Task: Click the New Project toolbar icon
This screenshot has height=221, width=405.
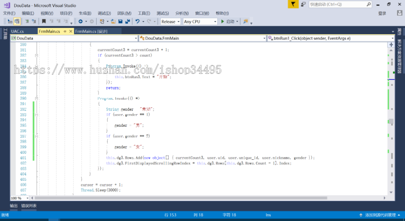Action: (x=102, y=22)
